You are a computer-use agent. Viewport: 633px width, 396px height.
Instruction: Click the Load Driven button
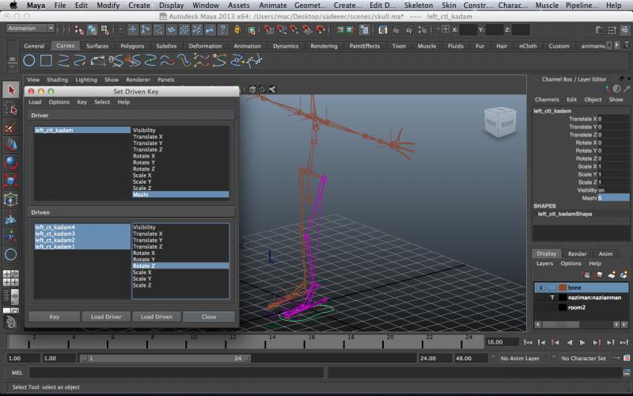click(157, 317)
